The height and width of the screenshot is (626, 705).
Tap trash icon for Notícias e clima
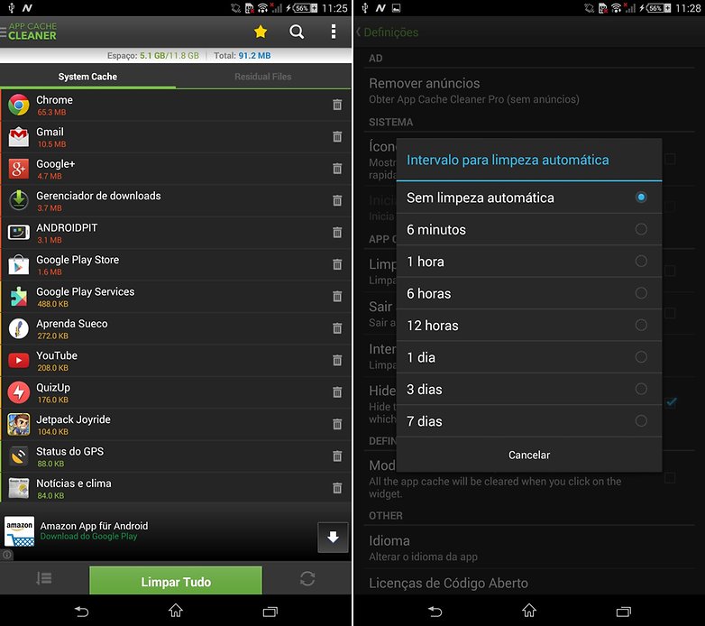pos(337,488)
